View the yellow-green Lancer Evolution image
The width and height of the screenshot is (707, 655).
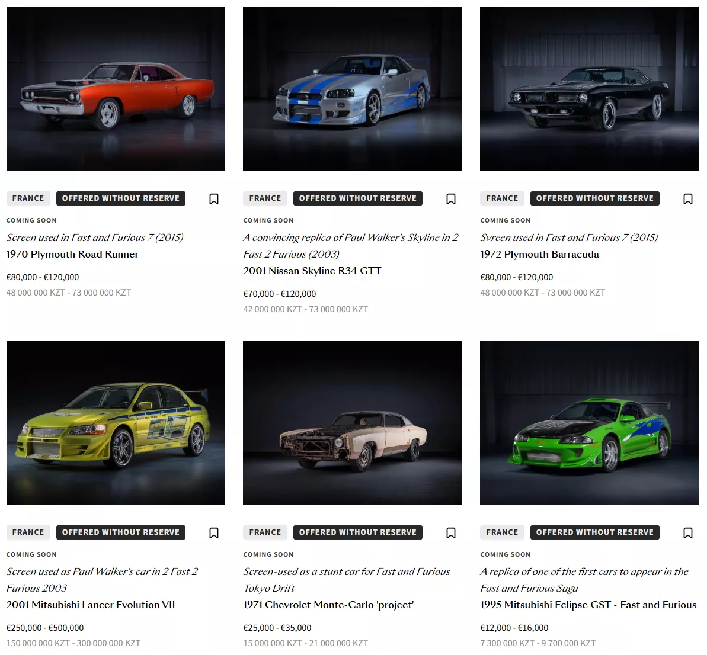click(x=116, y=422)
